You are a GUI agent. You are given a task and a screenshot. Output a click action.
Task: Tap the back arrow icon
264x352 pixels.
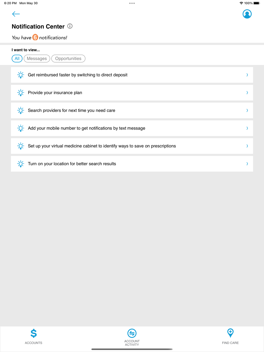coord(16,14)
